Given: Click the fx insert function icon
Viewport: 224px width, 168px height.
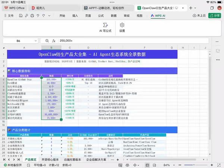Looking at the screenshot, I should (x=54, y=41).
